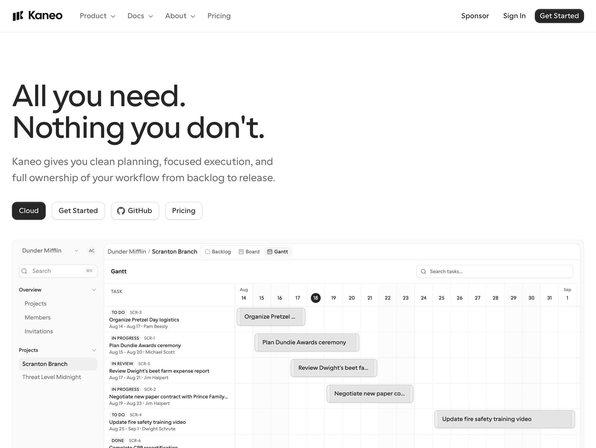
Task: Open Invitations in the sidebar
Action: [x=39, y=331]
